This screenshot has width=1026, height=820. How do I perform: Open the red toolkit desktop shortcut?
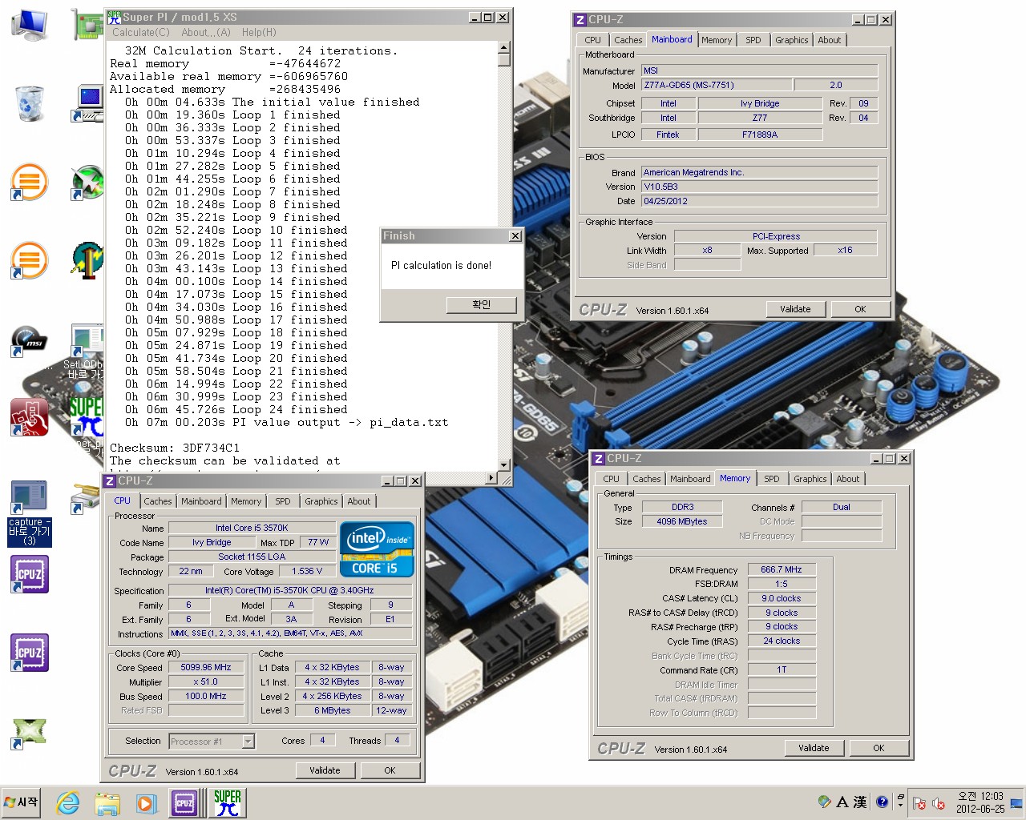[x=30, y=417]
